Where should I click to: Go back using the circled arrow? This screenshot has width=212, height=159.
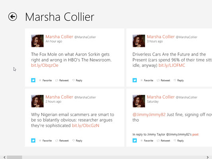point(13,17)
